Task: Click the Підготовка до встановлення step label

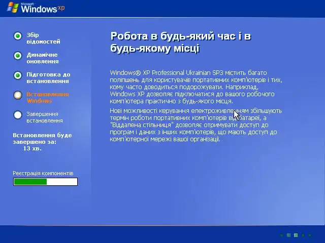Action: pos(49,77)
